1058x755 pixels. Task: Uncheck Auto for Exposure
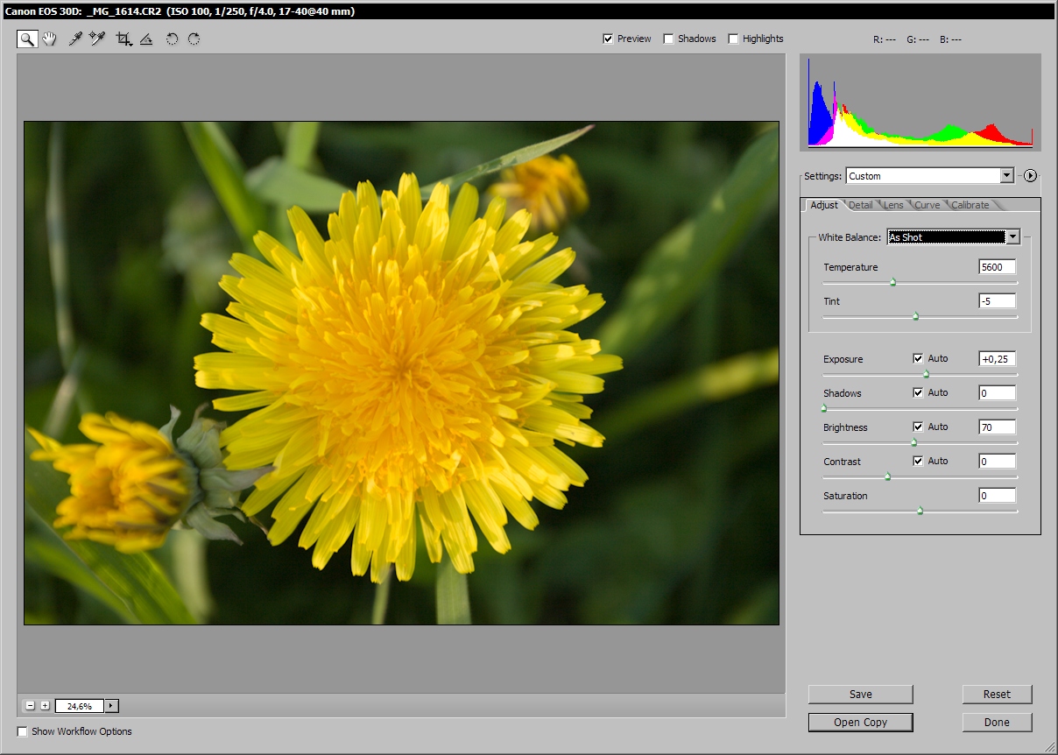[918, 358]
